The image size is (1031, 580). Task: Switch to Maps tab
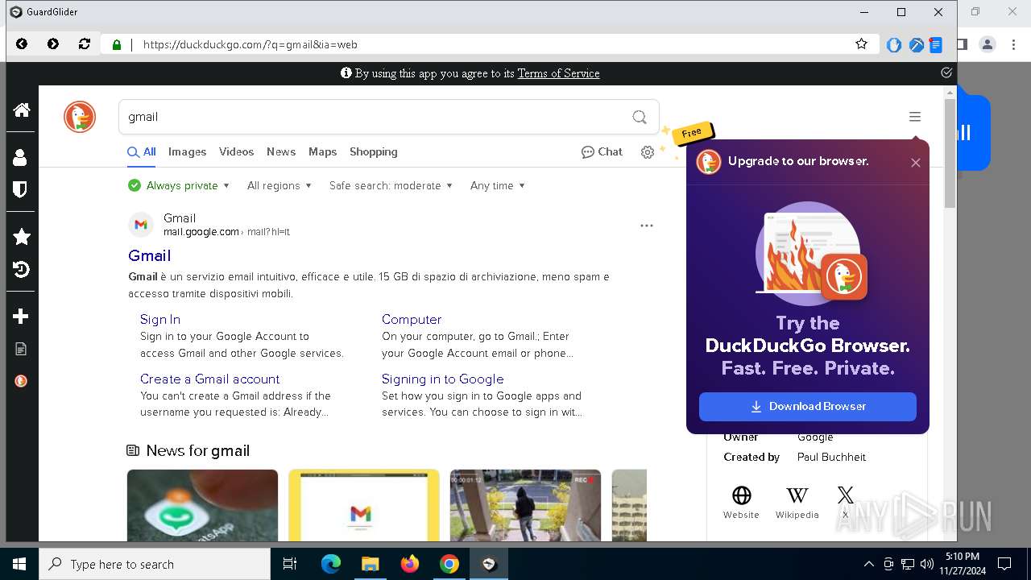point(322,151)
